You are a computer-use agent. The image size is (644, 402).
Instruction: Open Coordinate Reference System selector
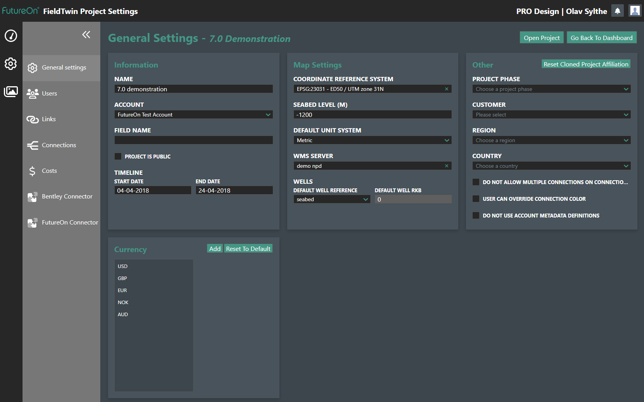[x=372, y=89]
